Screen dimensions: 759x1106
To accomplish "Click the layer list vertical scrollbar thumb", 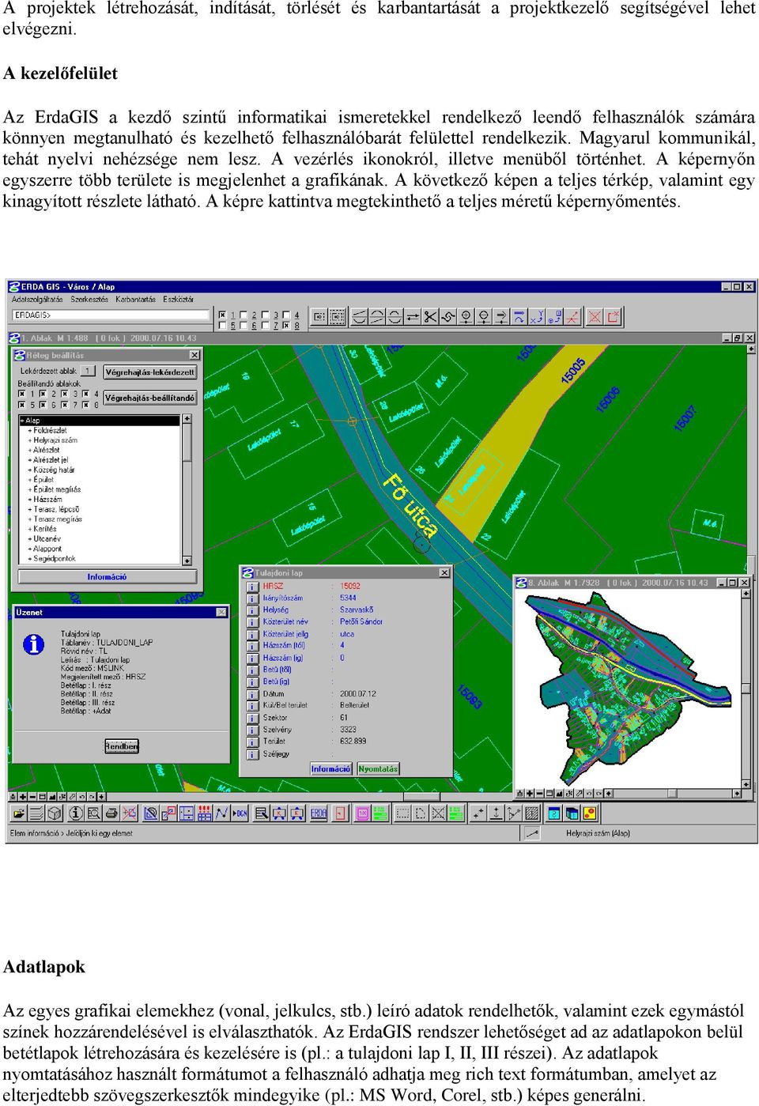I will point(187,443).
